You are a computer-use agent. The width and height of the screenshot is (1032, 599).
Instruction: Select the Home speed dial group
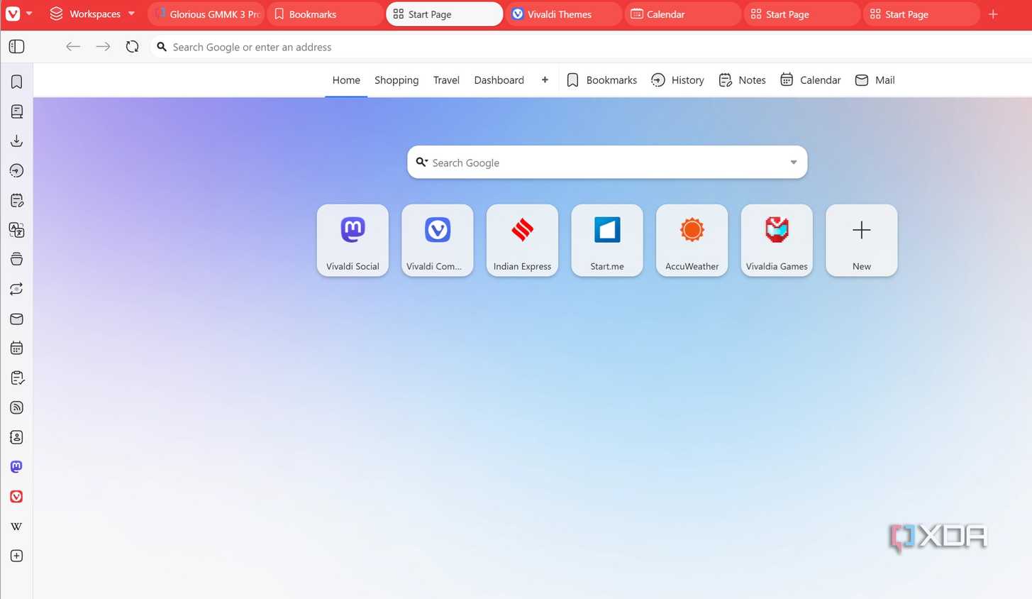pos(346,80)
